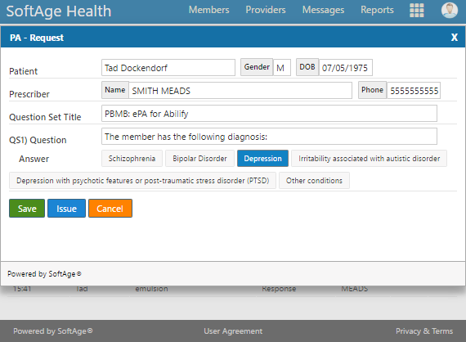Select Schizophrenia as the diagnosis answer

click(132, 159)
